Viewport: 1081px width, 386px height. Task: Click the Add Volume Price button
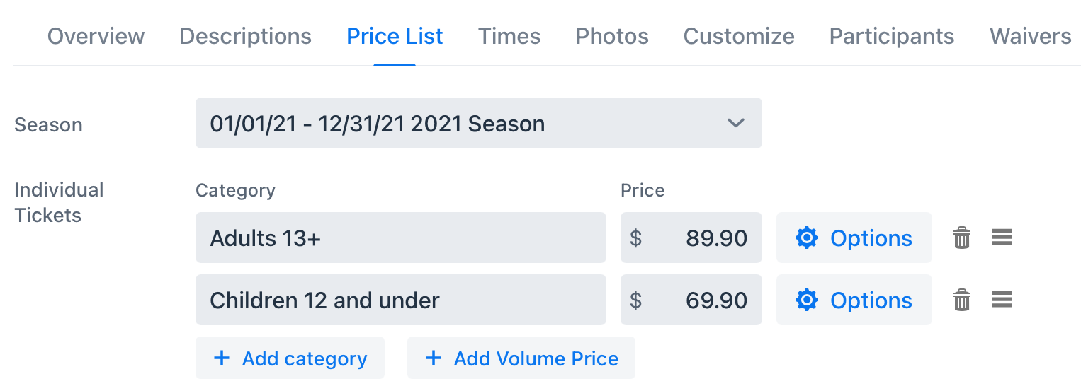521,358
